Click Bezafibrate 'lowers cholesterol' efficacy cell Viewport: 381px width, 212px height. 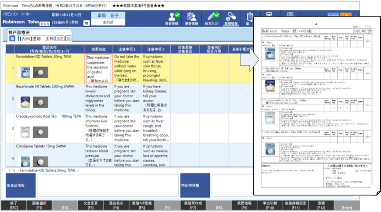coord(98,98)
